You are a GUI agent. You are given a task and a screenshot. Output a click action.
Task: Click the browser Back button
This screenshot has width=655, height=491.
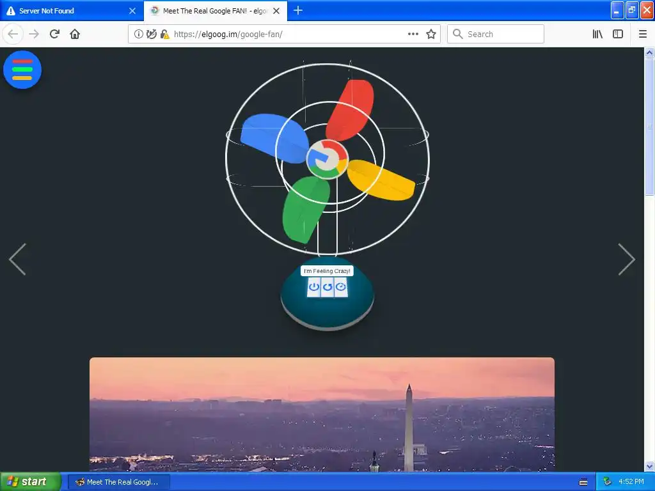coord(13,35)
